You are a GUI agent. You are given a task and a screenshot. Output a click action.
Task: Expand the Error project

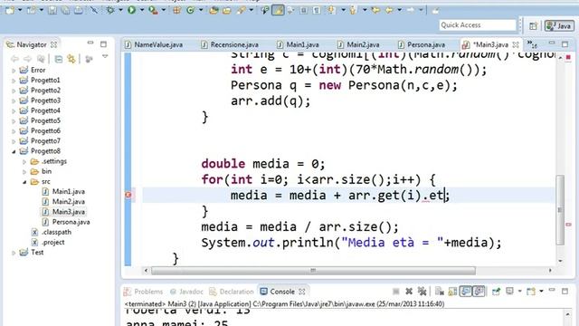[14, 71]
